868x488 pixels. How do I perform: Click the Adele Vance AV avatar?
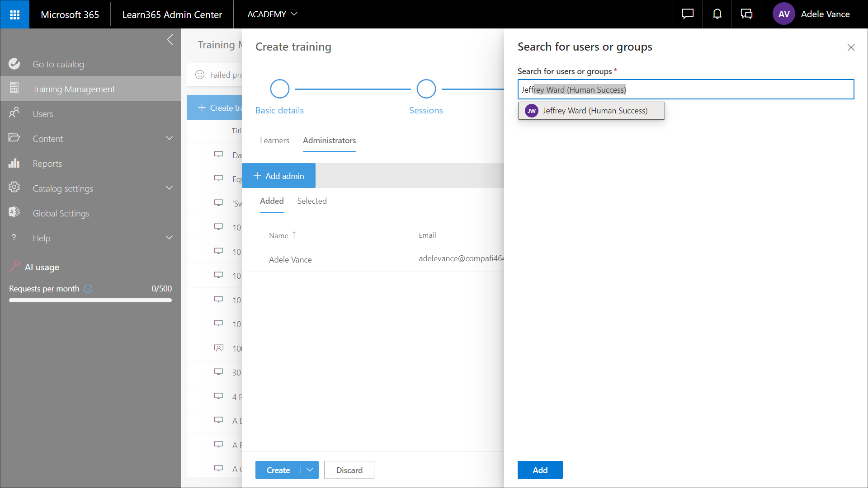784,14
